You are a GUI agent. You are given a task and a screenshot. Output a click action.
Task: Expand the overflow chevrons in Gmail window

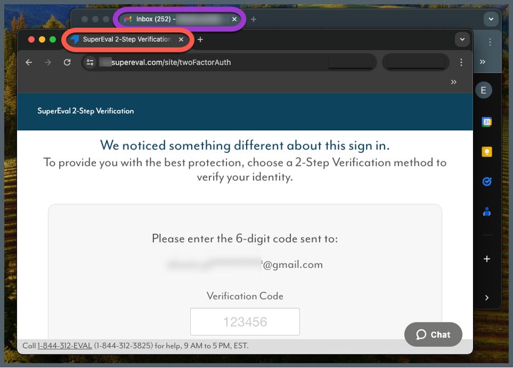point(482,62)
